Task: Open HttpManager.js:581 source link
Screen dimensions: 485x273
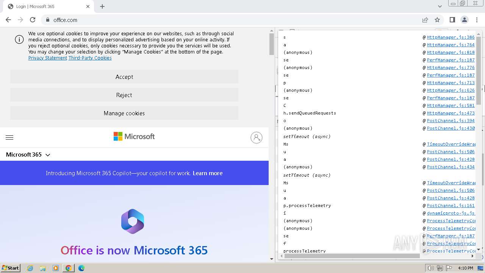Action: (451, 105)
